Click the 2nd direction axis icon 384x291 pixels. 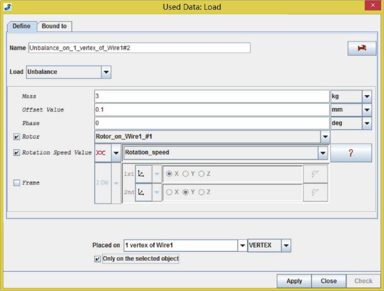143,192
